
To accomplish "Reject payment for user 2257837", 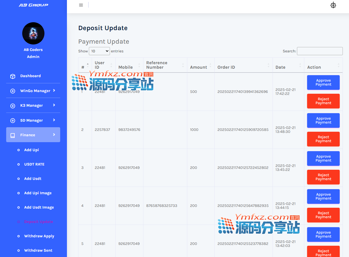I will 323,139.
